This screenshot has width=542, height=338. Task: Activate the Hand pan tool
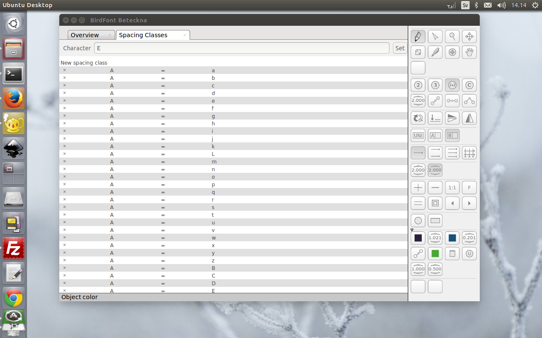(469, 52)
